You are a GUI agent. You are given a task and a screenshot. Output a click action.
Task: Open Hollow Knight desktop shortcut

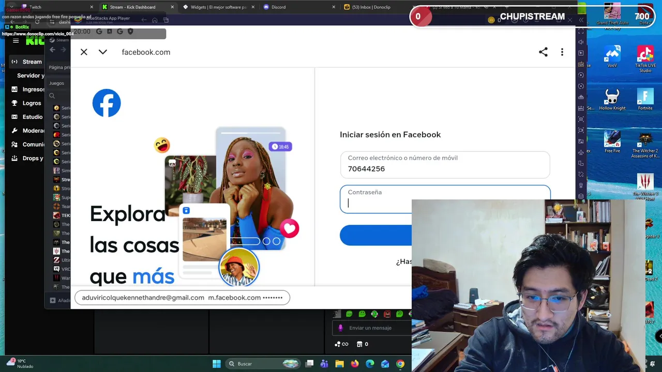pyautogui.click(x=612, y=100)
